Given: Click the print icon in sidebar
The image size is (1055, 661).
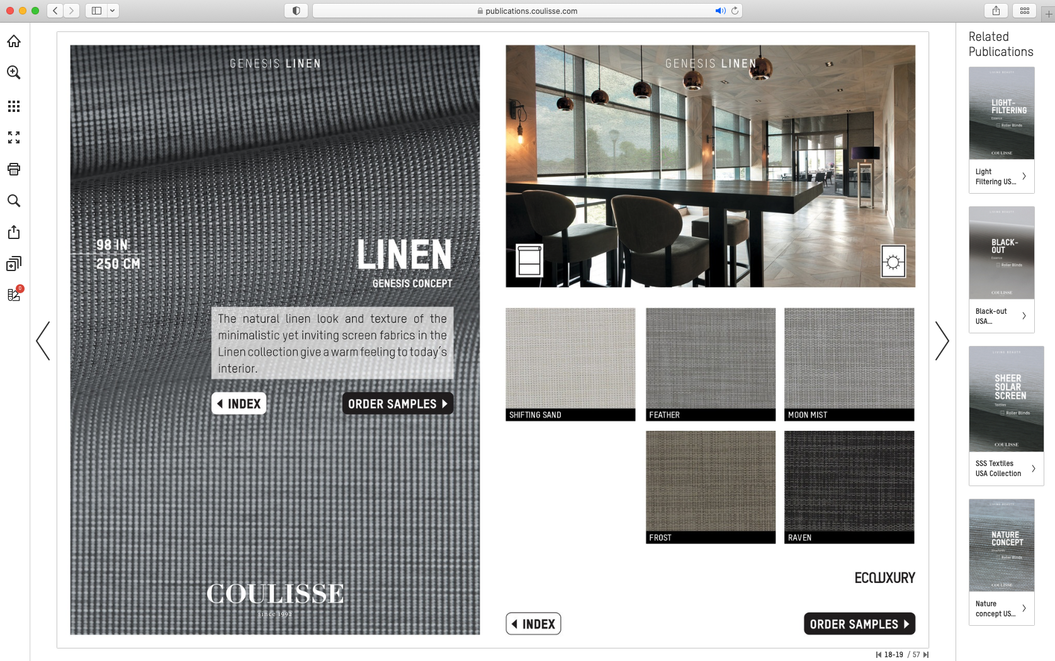Looking at the screenshot, I should (14, 169).
